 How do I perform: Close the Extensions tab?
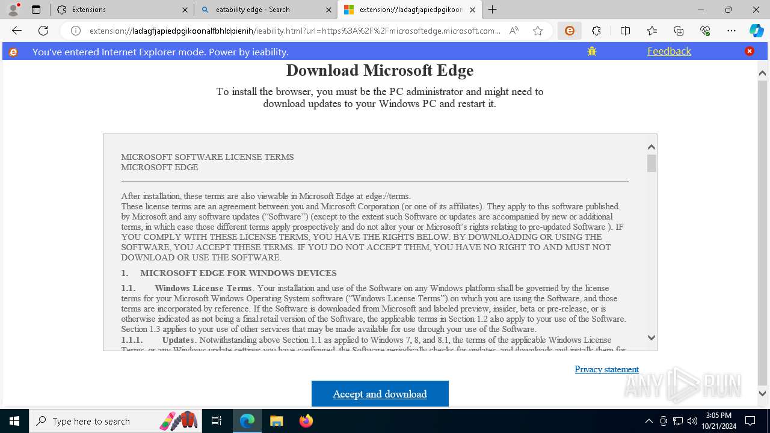185,10
